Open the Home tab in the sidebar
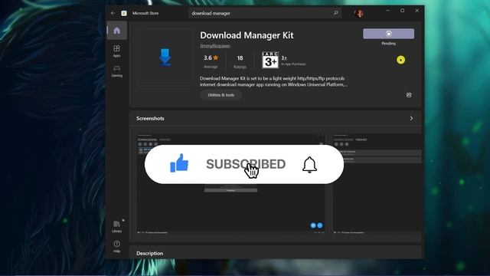490x276 pixels. coord(117,31)
